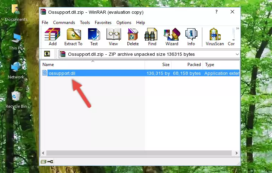The width and height of the screenshot is (272, 173).
Task: Sort files by Size column
Action: click(158, 65)
